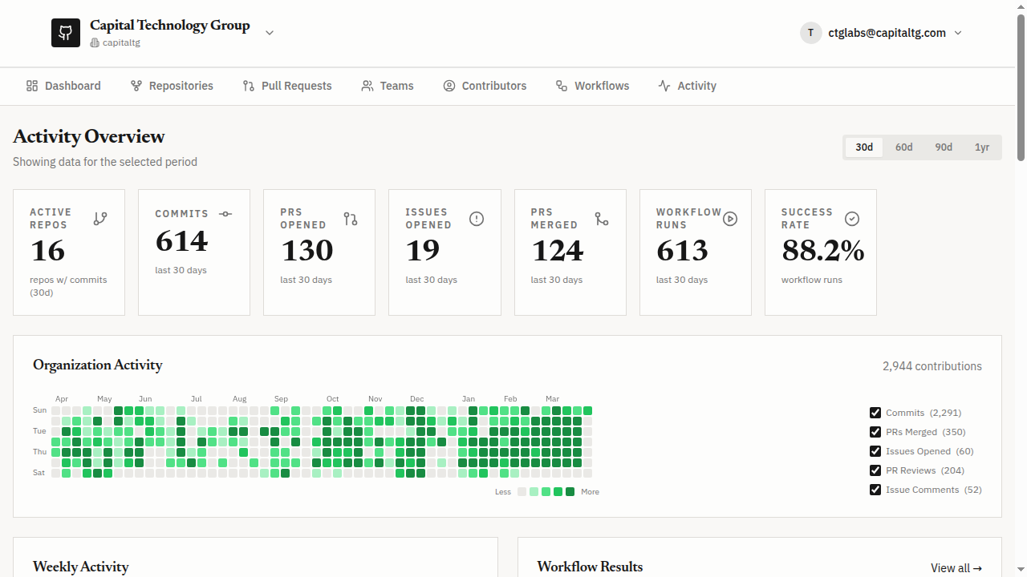Click the small building icon beside capitaltg
Viewport: 1027px width, 577px height.
tap(95, 42)
